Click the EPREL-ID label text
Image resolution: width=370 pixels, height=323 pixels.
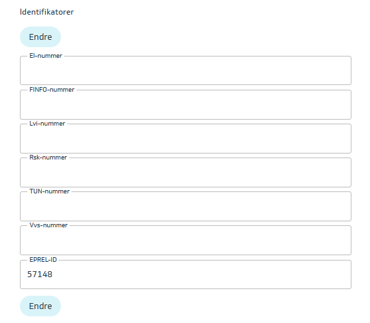[43, 260]
